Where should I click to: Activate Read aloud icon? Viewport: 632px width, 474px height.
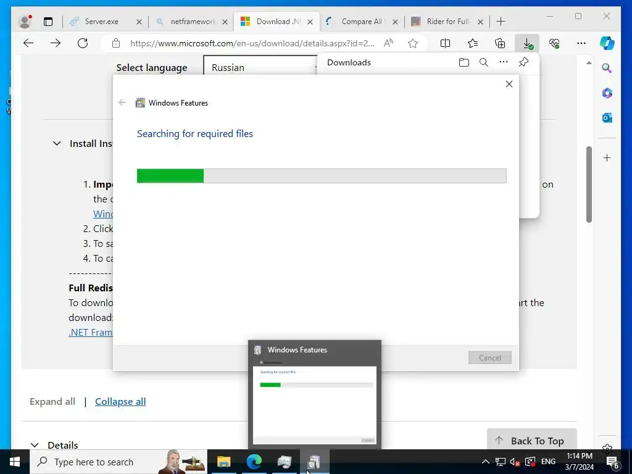tap(389, 43)
